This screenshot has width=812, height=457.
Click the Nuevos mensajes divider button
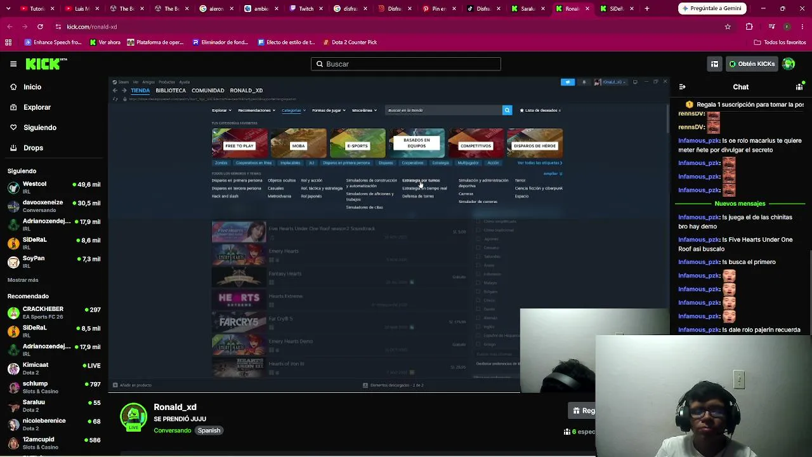[740, 204]
